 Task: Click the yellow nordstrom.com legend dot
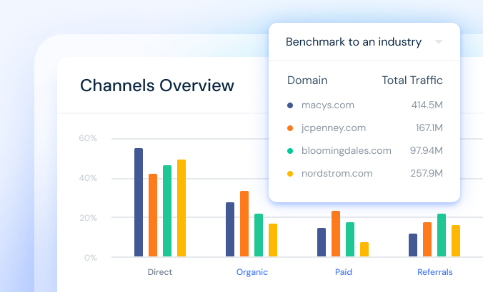pyautogui.click(x=290, y=174)
